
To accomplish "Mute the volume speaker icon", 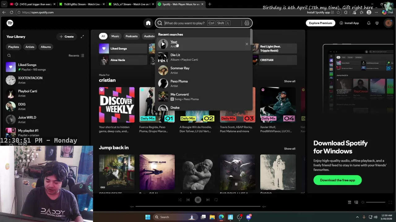I will pyautogui.click(x=363, y=202).
